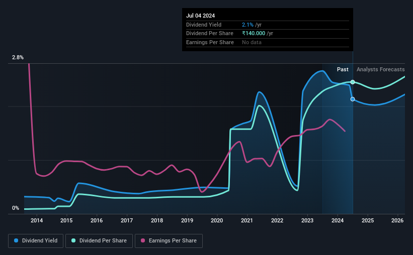
Task: Select the Analysts Forecasts section label
Action: coord(380,70)
